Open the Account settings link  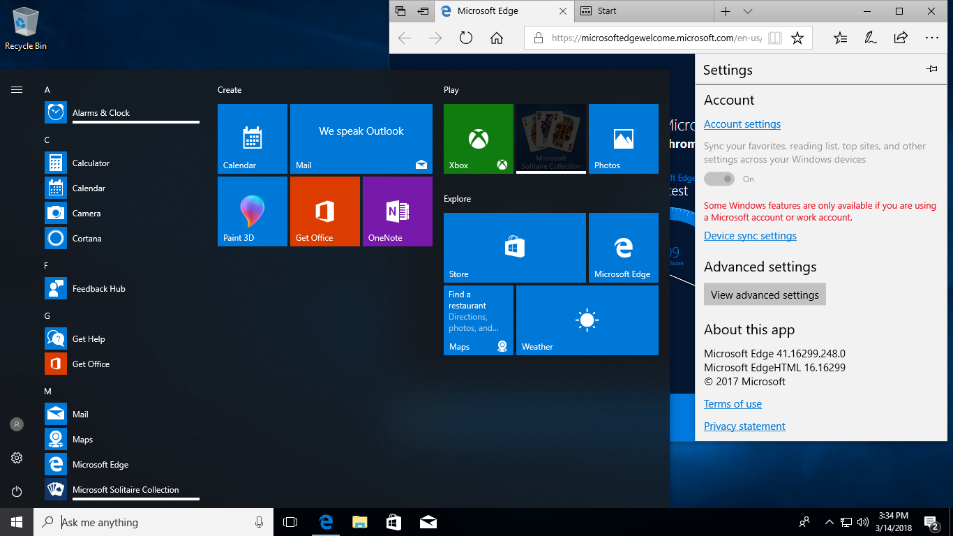pos(742,124)
